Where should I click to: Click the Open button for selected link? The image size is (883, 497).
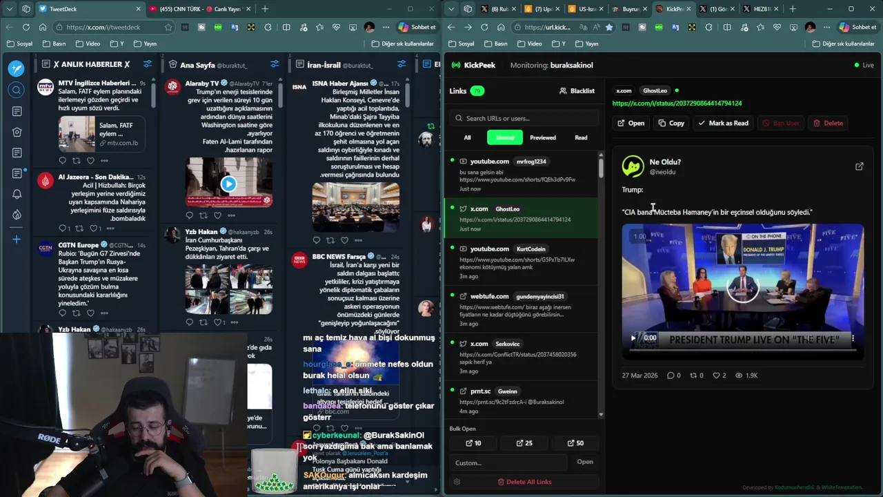click(x=631, y=123)
